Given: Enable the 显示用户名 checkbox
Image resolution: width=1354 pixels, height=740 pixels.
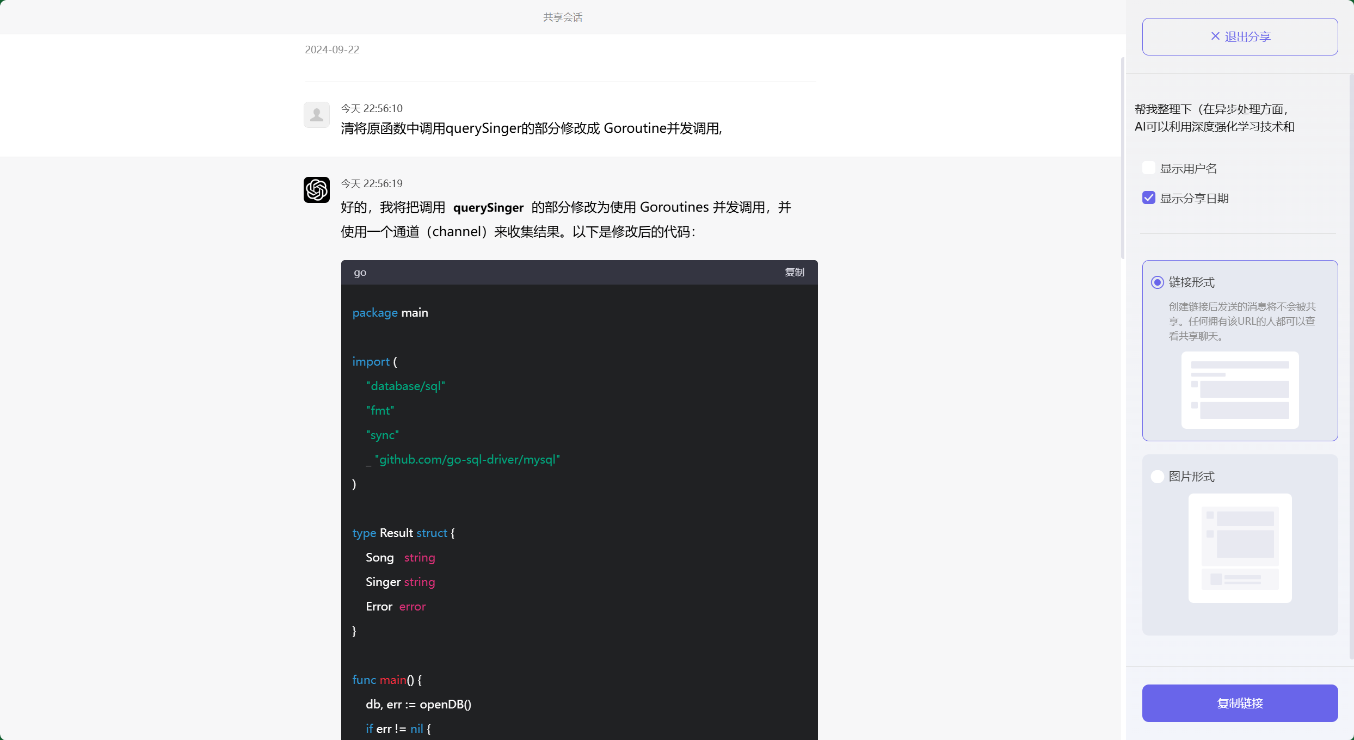Looking at the screenshot, I should coord(1149,168).
